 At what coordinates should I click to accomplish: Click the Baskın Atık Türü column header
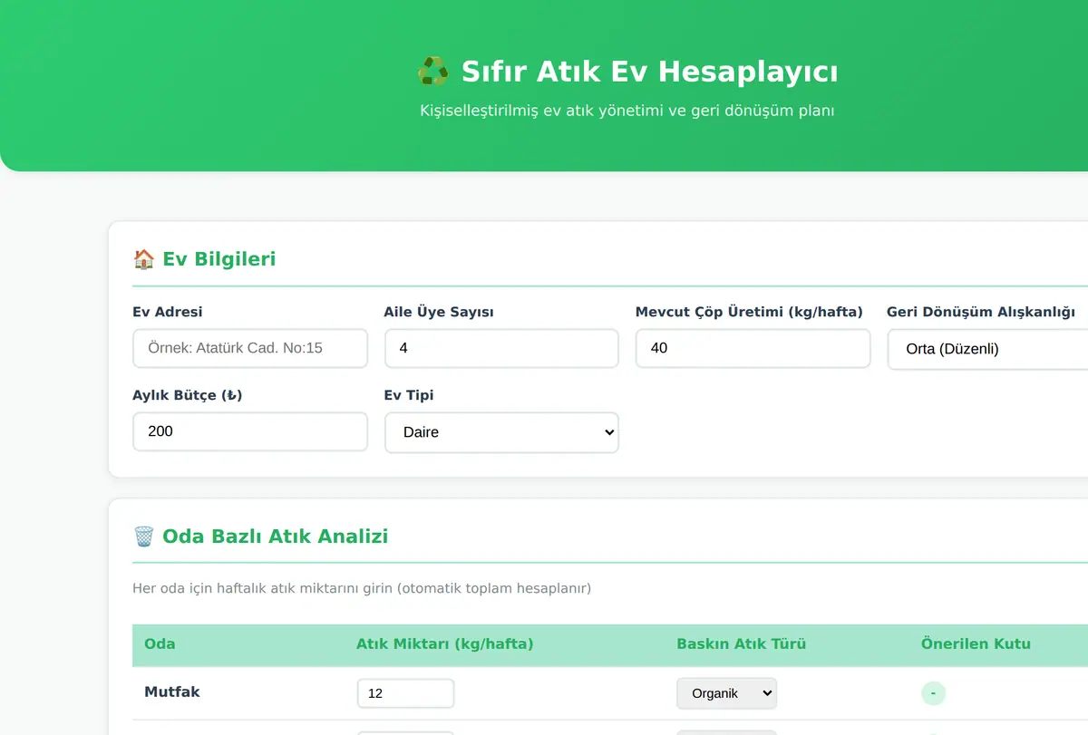coord(741,644)
